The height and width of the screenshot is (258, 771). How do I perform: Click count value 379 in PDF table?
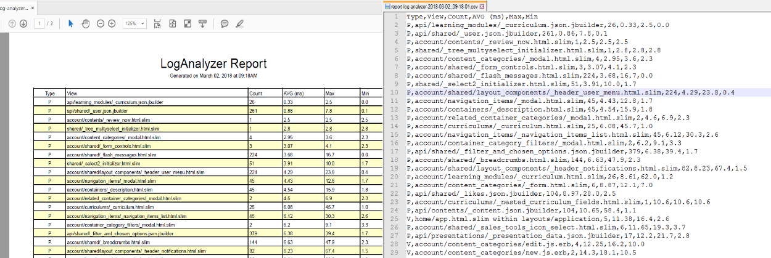253,234
